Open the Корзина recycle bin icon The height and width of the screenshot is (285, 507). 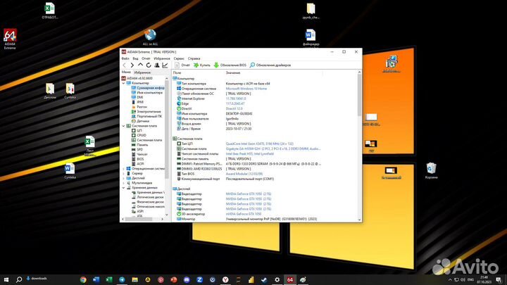tap(431, 170)
